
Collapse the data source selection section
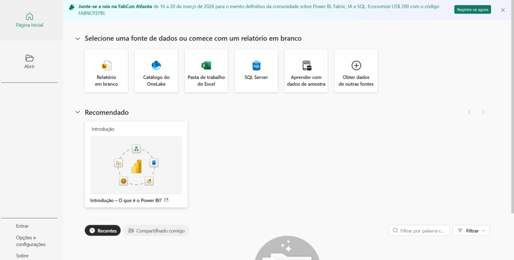77,39
